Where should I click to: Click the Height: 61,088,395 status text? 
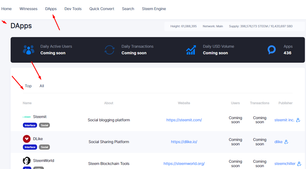pyautogui.click(x=183, y=26)
